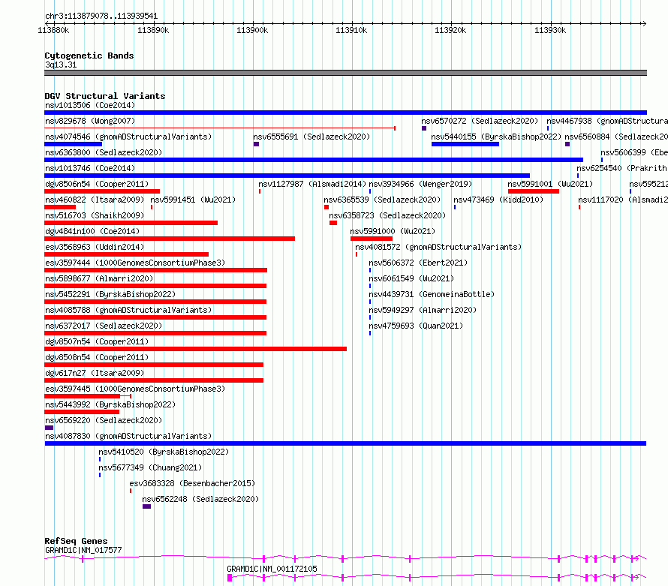Select the nsv829678 (Wong2007) variant label
668x586 pixels.
[x=90, y=121]
